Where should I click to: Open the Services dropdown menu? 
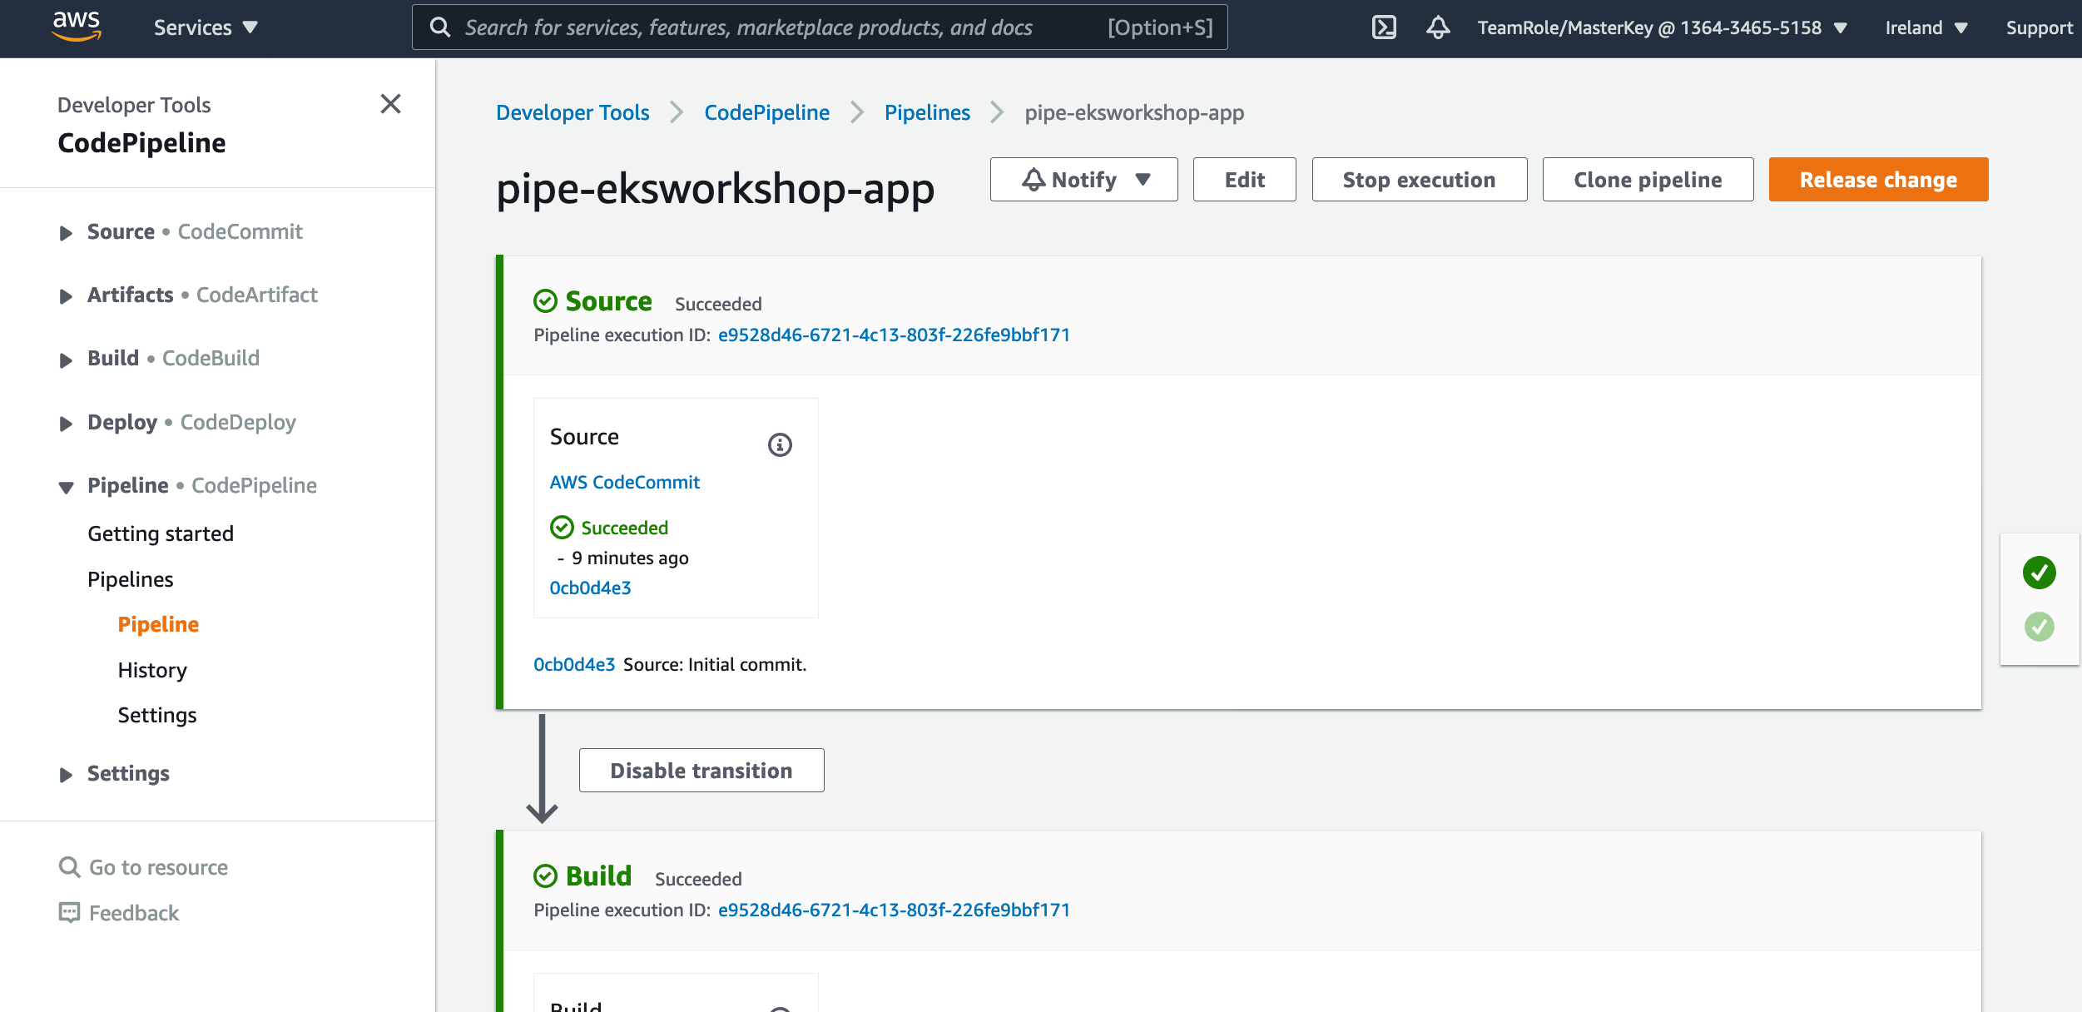tap(206, 27)
